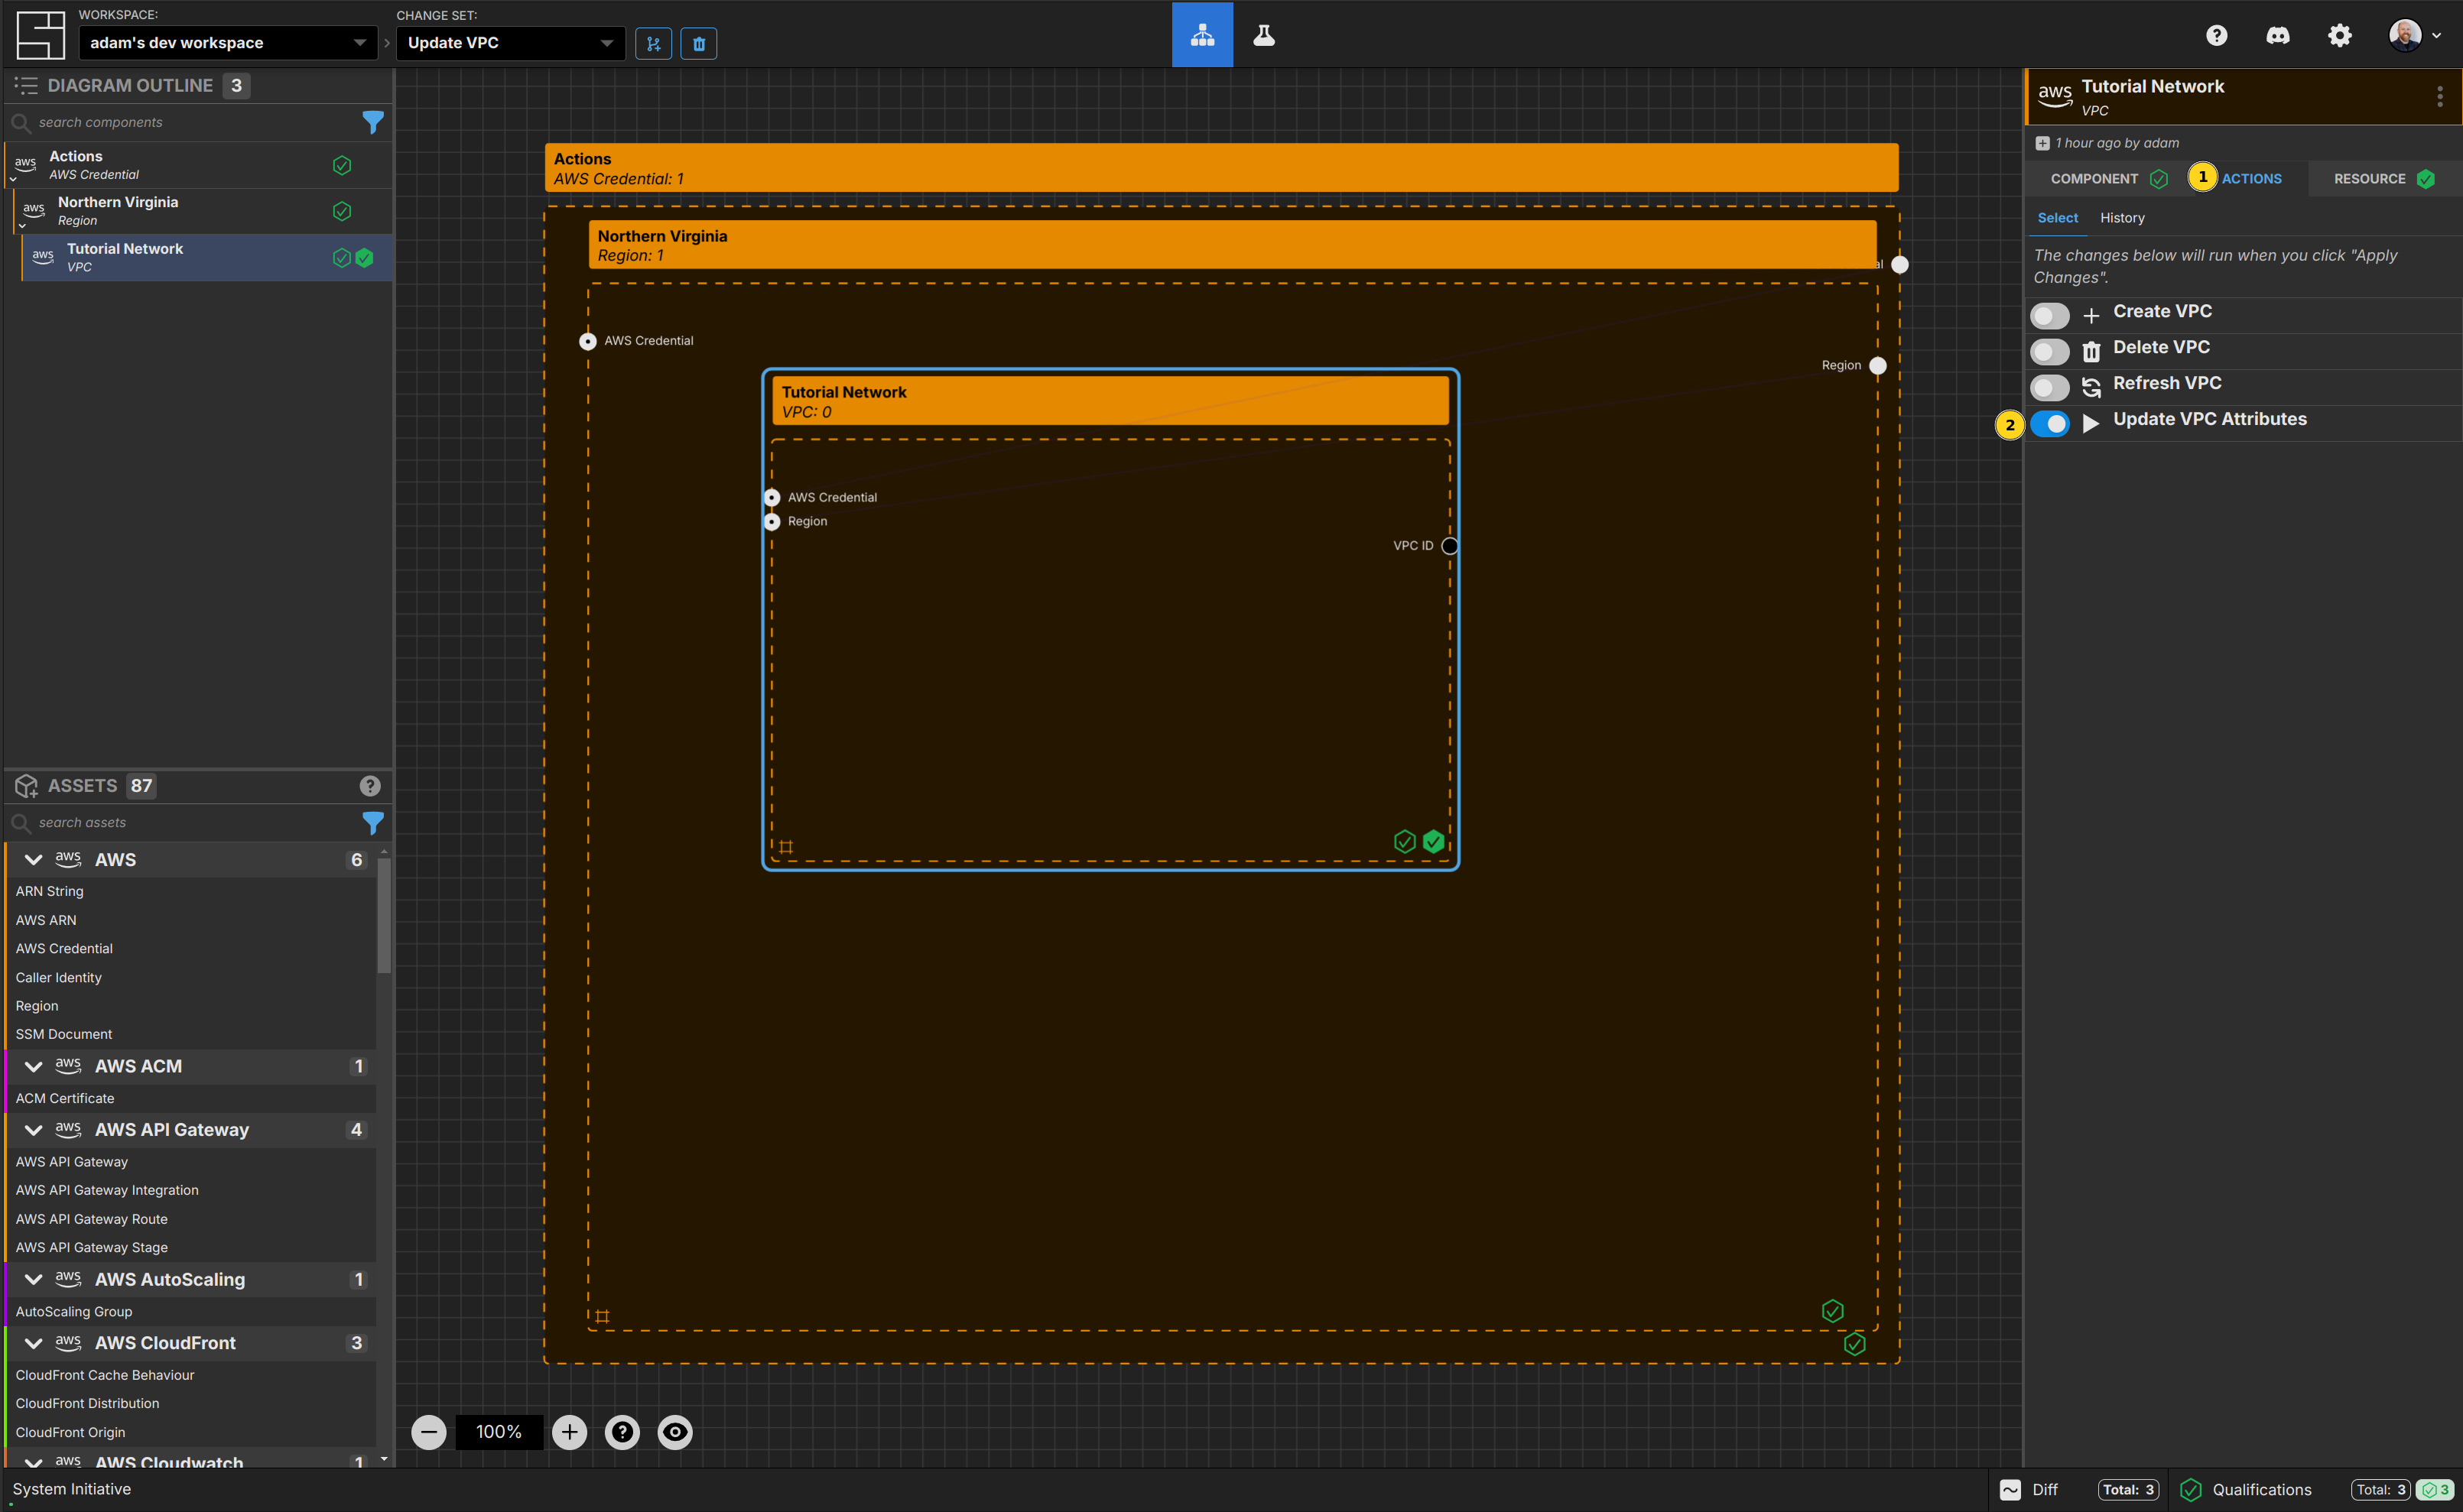Select the Caller Identity asset

pos(58,977)
